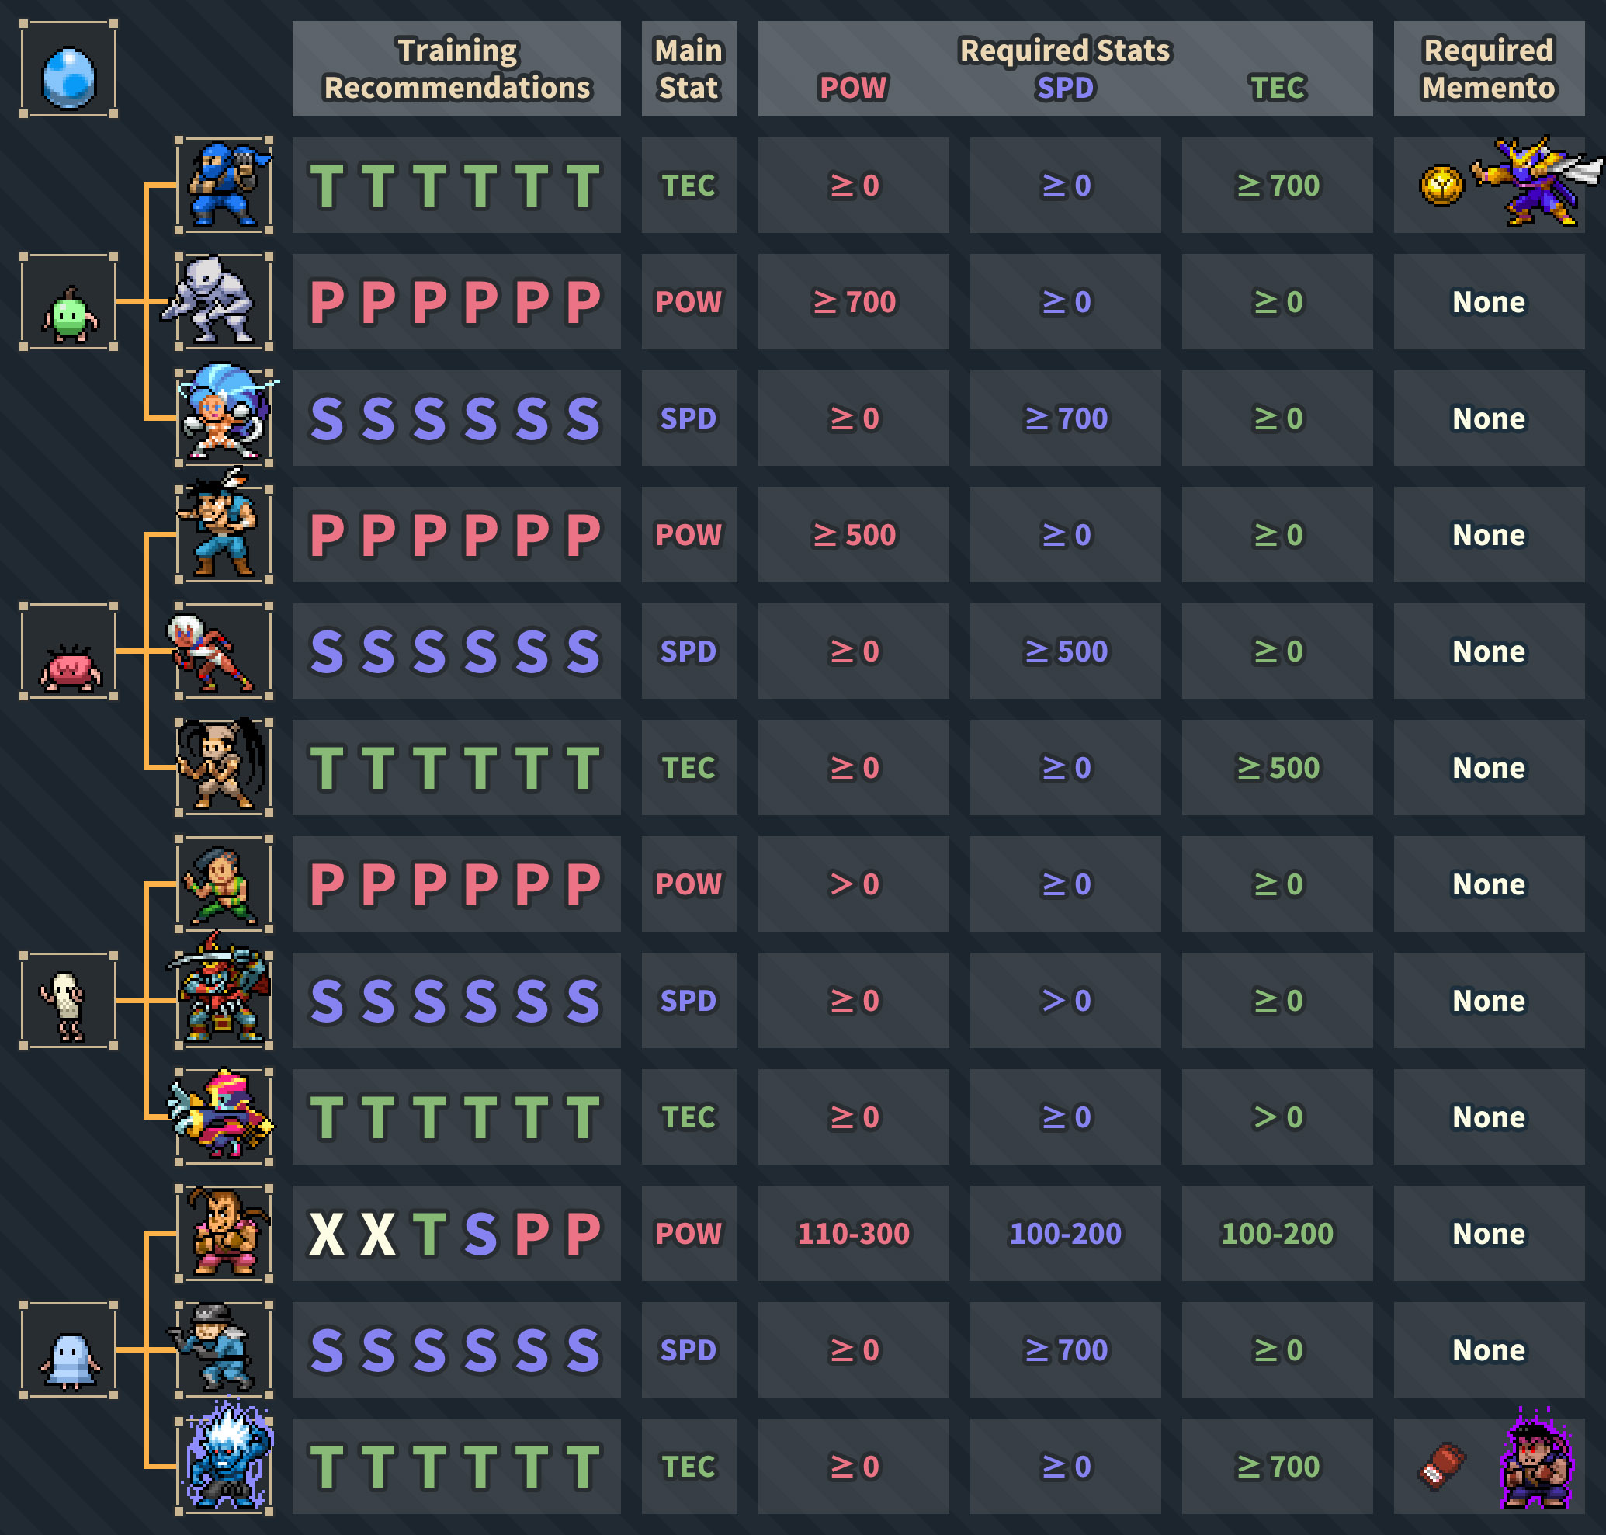
Task: Click the red armored samurai portrait
Action: 221,994
